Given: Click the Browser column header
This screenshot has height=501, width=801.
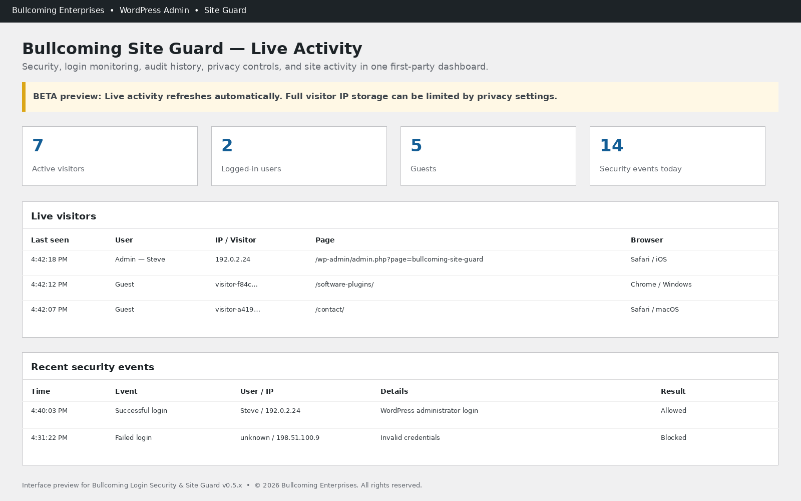Looking at the screenshot, I should (x=647, y=240).
